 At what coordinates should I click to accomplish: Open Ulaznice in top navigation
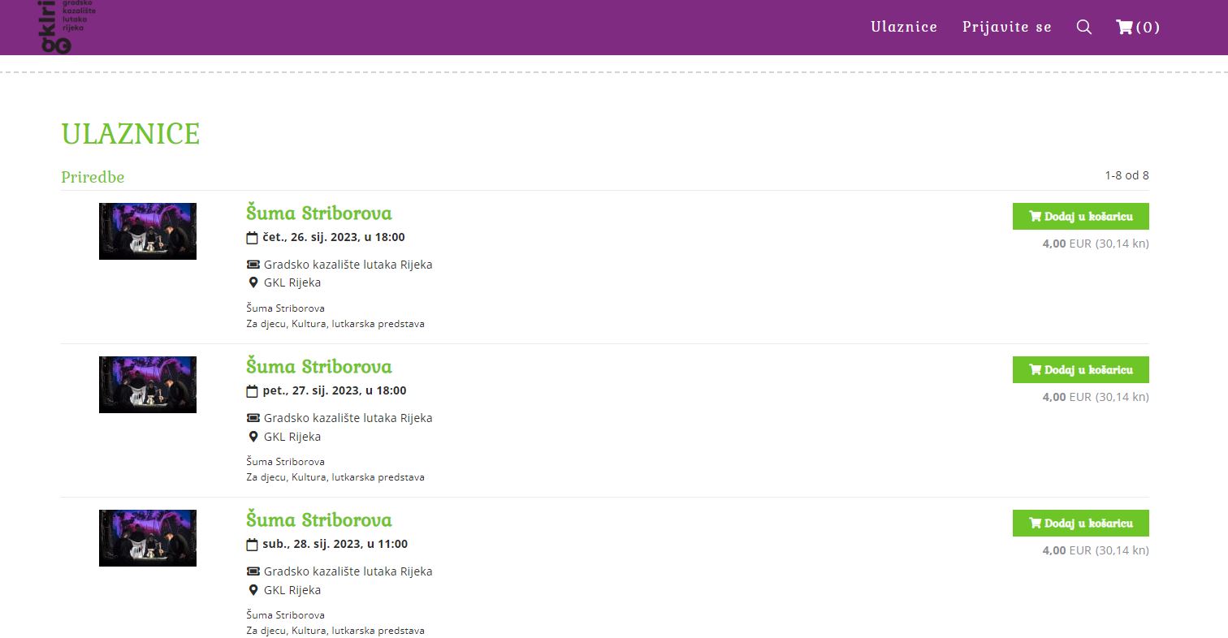903,27
